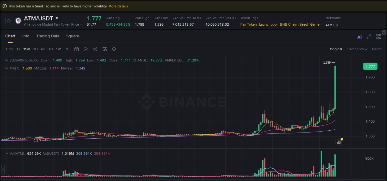Switch chart to Trading View mode
The width and height of the screenshot is (387, 181).
(357, 49)
